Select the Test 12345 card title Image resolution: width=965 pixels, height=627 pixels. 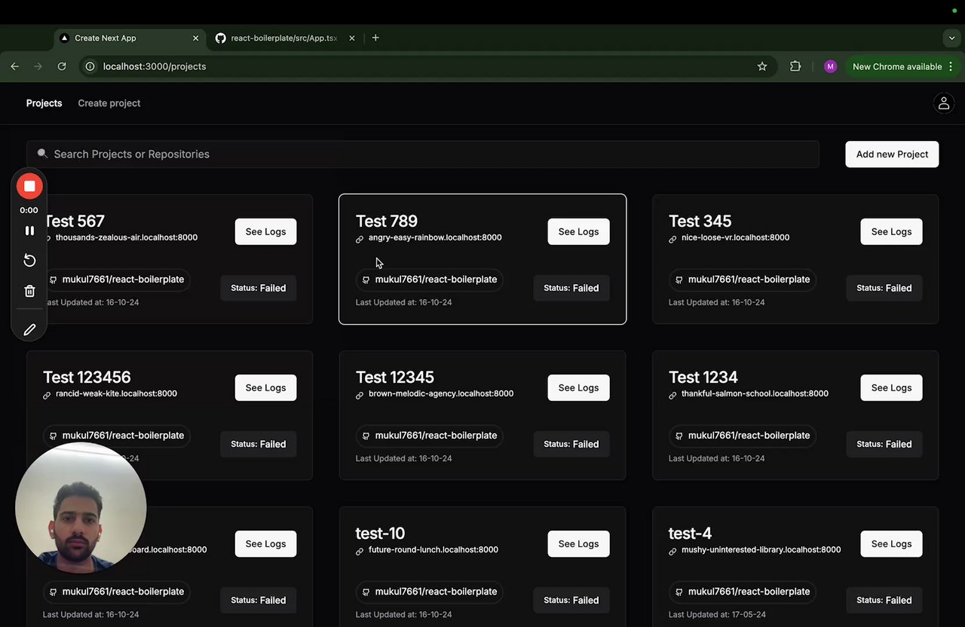tap(394, 377)
